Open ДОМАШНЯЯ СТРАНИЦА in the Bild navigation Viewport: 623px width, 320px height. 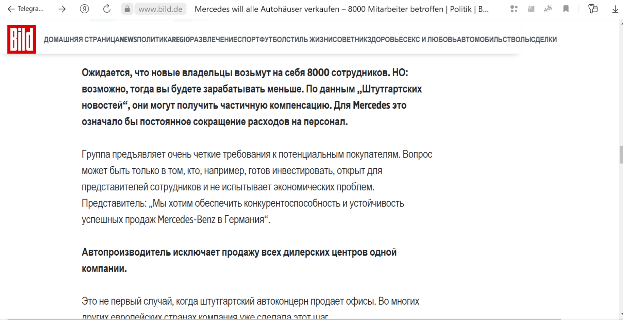(82, 39)
